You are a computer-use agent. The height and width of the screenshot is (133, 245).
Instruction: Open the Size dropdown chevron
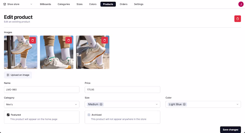pyautogui.click(x=157, y=104)
